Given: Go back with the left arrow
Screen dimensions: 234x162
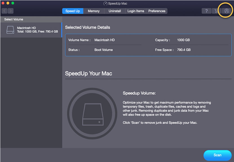Looking at the screenshot, I should pos(4,11).
